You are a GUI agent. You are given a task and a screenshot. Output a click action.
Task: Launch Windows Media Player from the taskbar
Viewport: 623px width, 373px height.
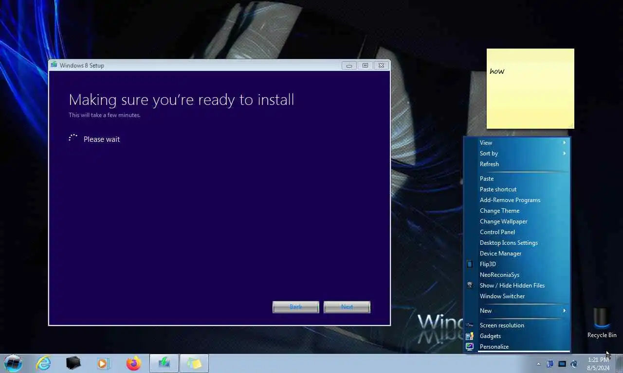[x=103, y=363]
